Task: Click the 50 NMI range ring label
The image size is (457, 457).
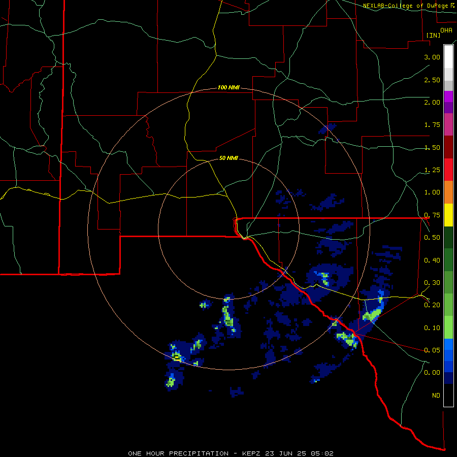Action: 228,158
